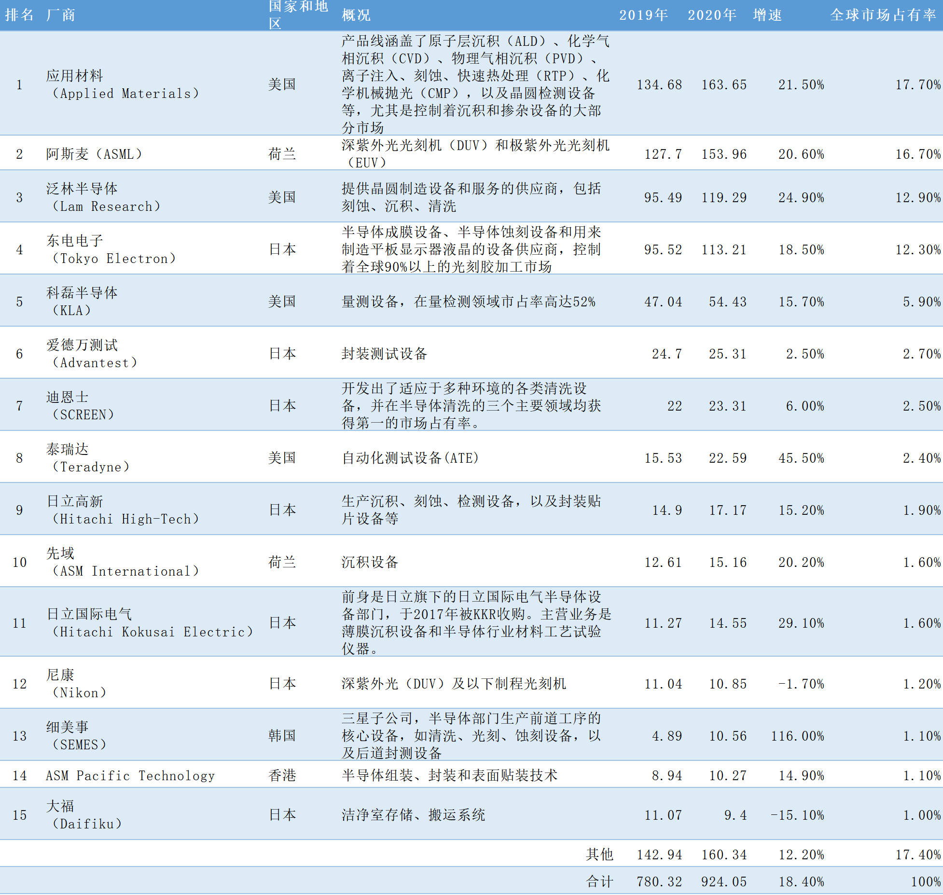Select the 排名 column header
943x895 pixels.
pyautogui.click(x=19, y=15)
